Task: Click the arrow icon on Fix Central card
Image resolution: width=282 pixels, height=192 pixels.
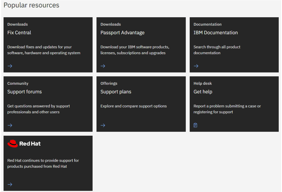Action: point(10,66)
